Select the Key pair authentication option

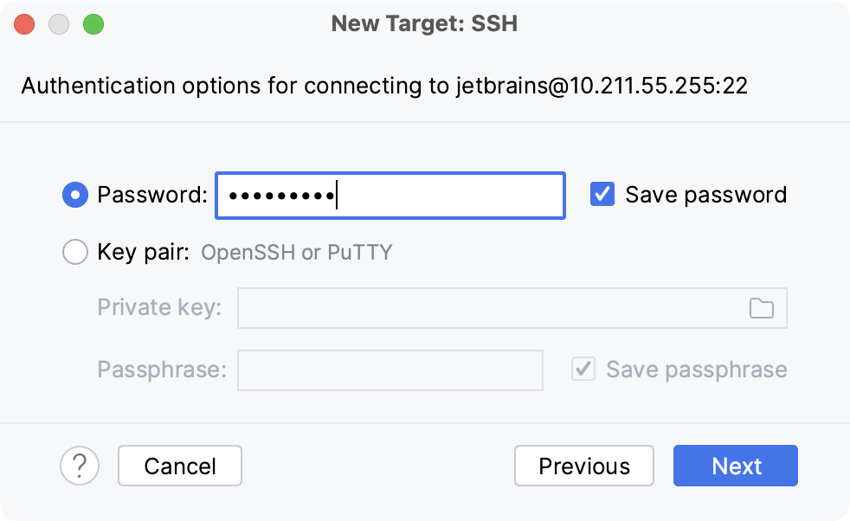point(75,252)
